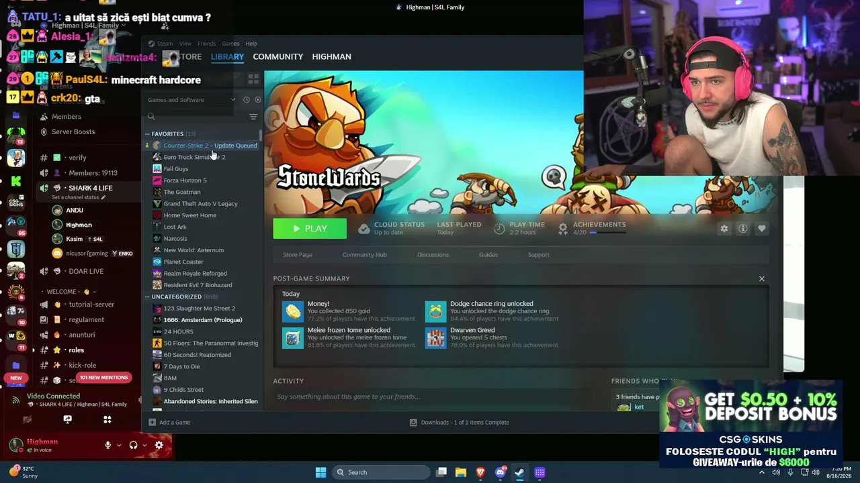Click the Steam game list scrollbar

pyautogui.click(x=261, y=136)
